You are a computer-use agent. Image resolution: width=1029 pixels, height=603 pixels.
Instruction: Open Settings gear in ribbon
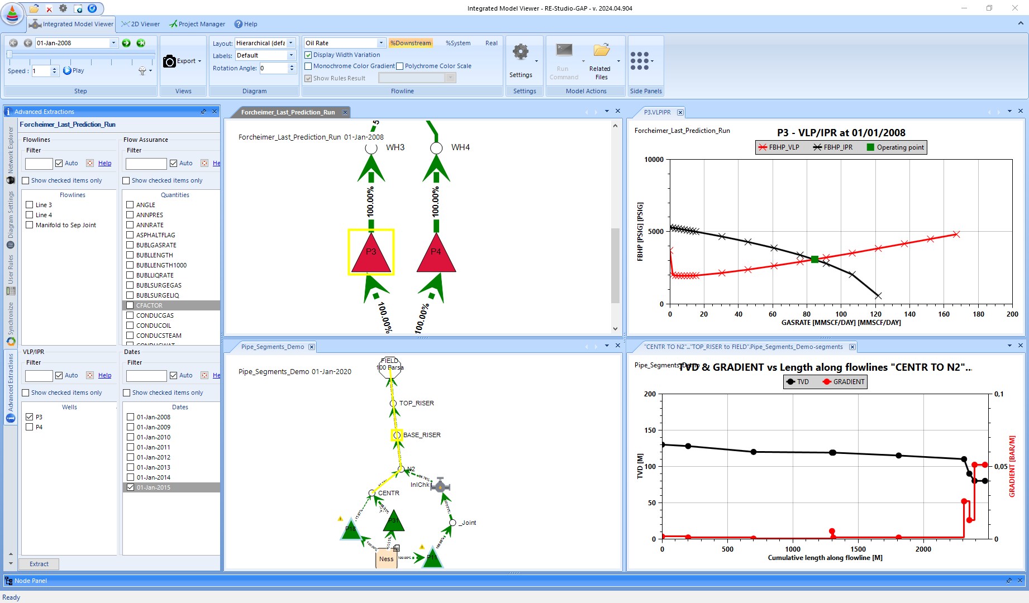pyautogui.click(x=521, y=52)
